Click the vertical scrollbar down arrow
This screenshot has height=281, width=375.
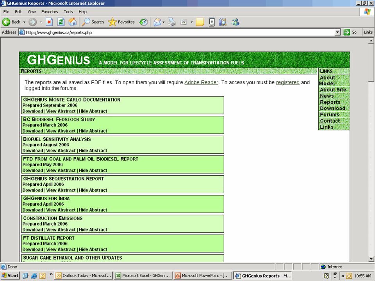pos(371,259)
